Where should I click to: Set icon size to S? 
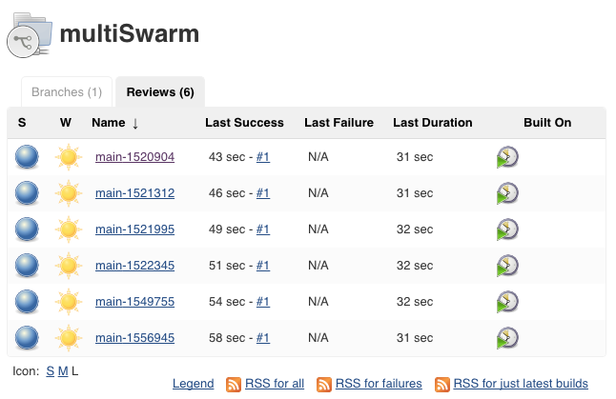50,370
